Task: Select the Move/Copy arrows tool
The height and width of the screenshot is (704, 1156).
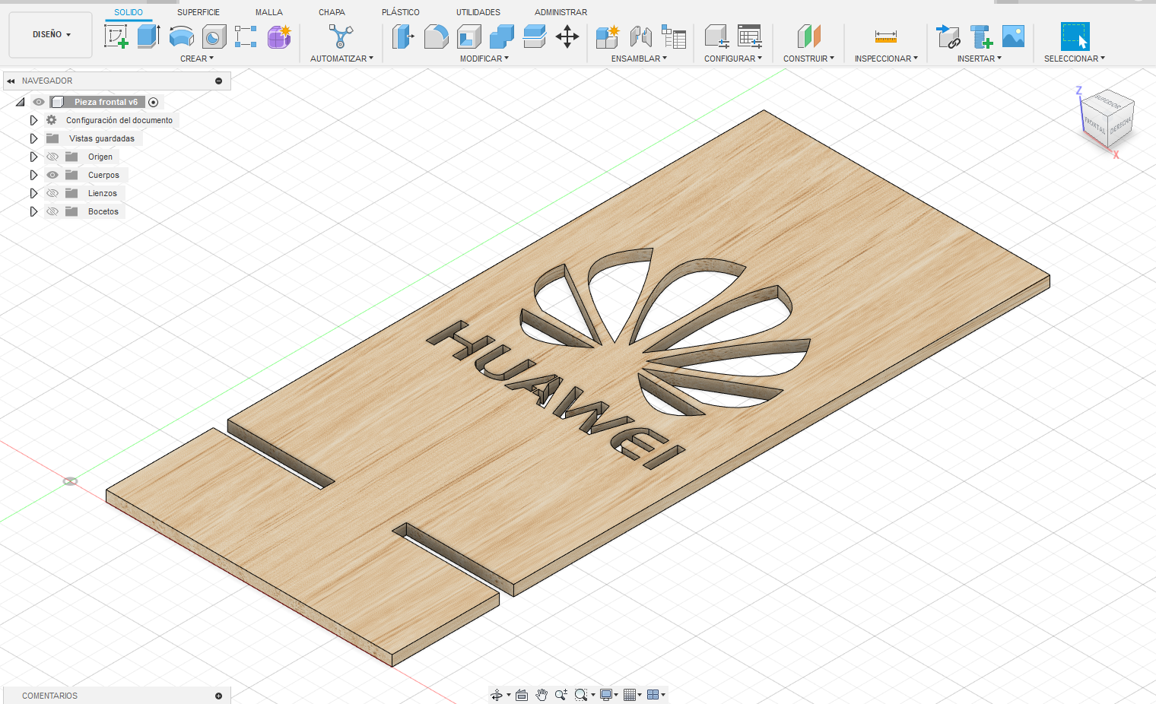Action: [x=567, y=36]
